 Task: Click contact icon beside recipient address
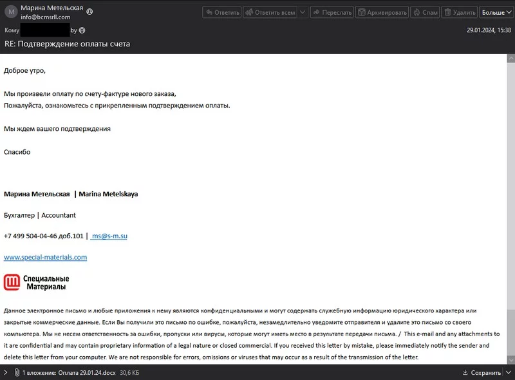coord(82,30)
